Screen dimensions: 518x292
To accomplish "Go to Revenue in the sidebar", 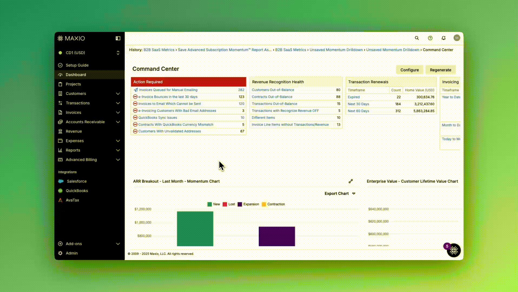I will tap(74, 131).
